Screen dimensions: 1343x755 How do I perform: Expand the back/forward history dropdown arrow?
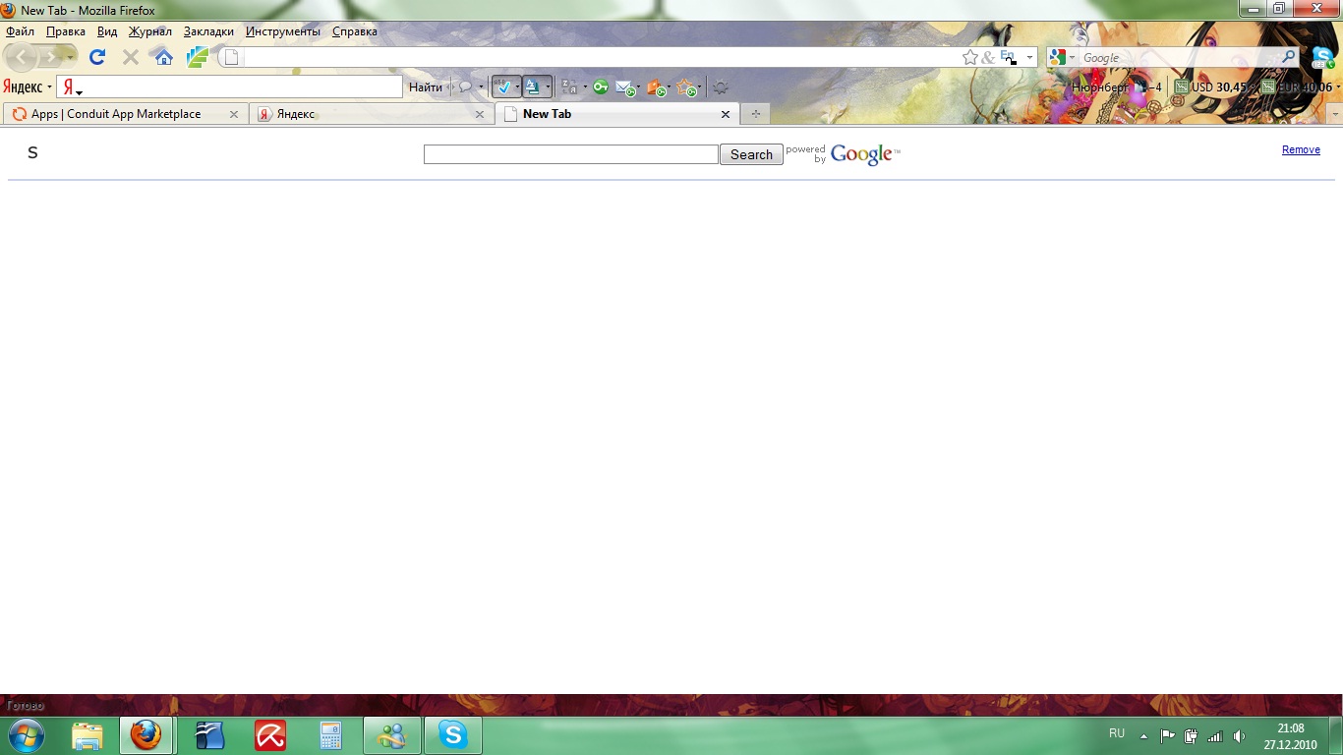coord(70,58)
